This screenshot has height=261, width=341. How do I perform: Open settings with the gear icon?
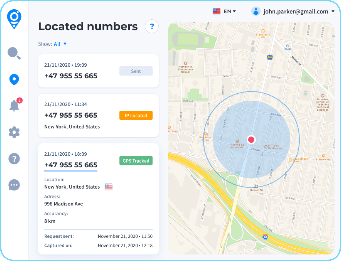(x=14, y=132)
